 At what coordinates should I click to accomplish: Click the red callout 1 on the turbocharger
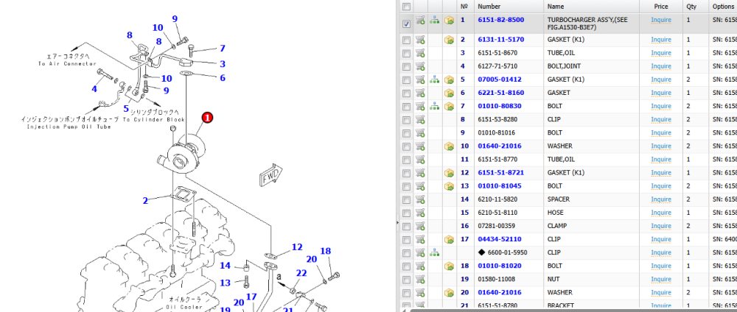(207, 118)
